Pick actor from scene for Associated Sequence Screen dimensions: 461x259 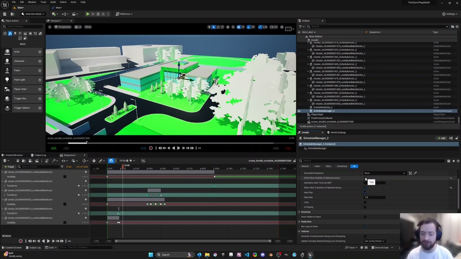(410, 173)
